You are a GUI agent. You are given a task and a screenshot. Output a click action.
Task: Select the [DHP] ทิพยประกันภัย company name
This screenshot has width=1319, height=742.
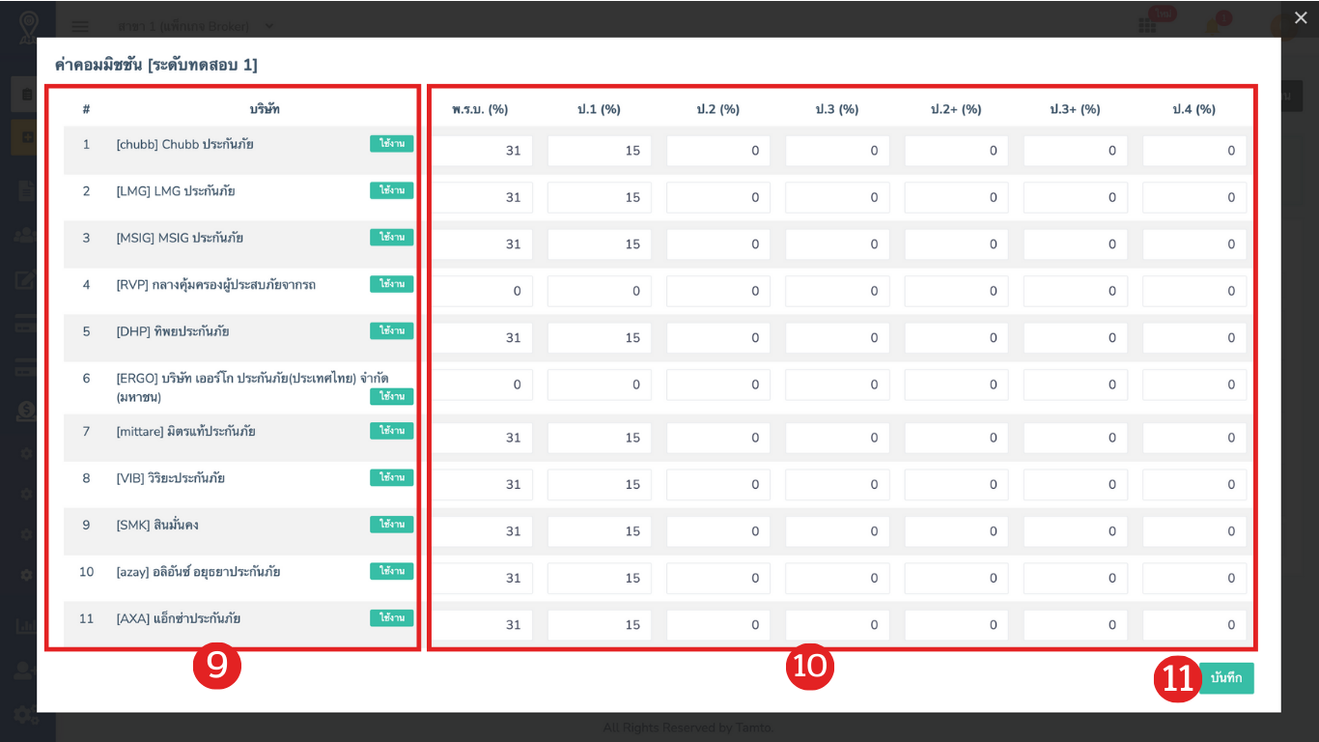click(x=173, y=331)
